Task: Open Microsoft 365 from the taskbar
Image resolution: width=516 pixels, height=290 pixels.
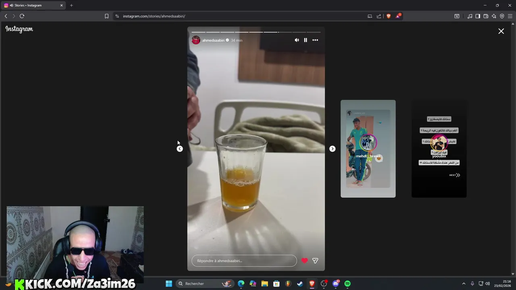Action: click(x=253, y=284)
